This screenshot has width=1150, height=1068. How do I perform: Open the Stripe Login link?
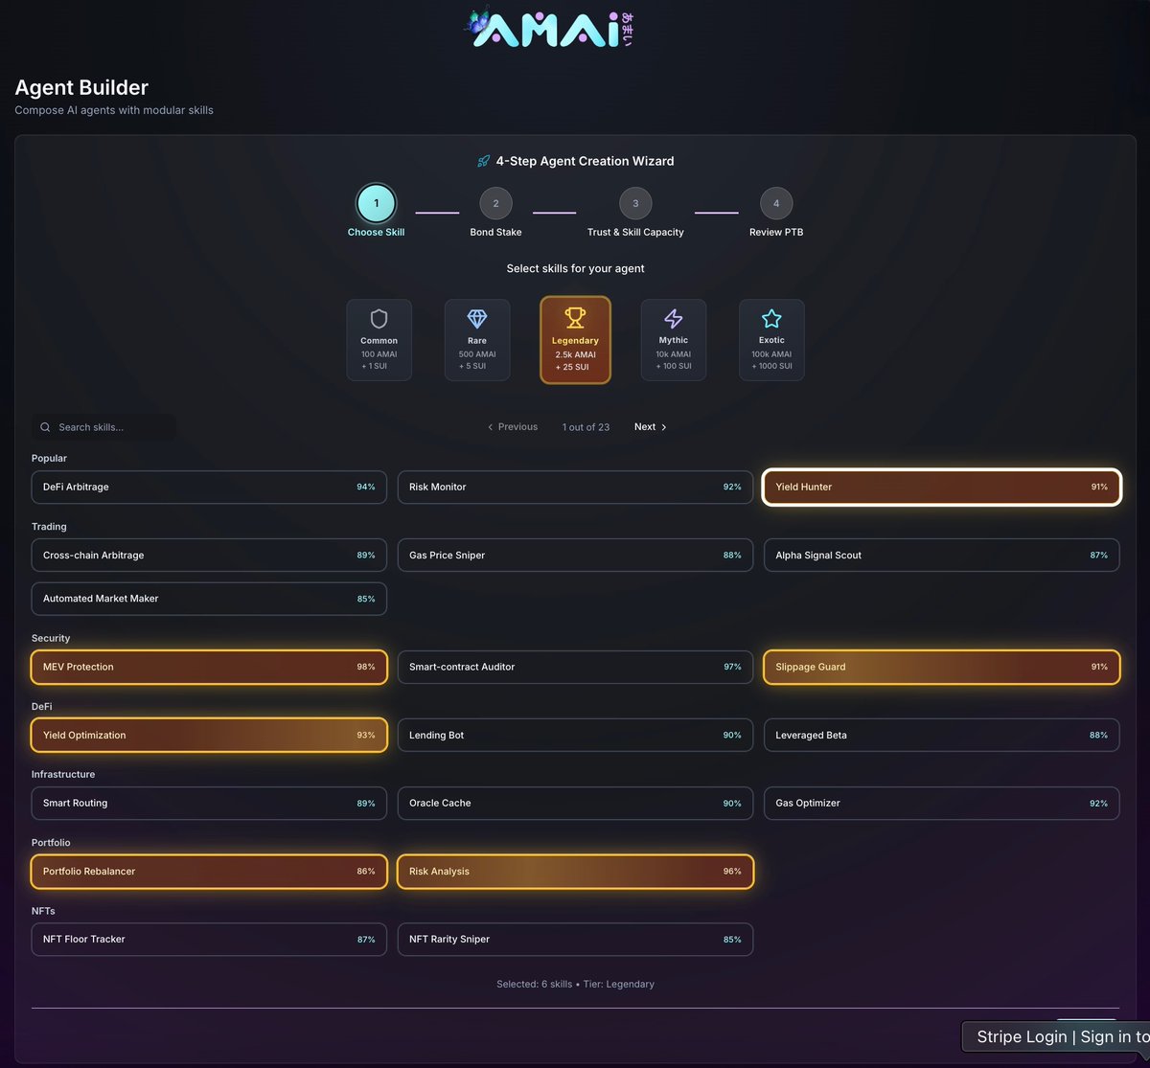click(1022, 1036)
